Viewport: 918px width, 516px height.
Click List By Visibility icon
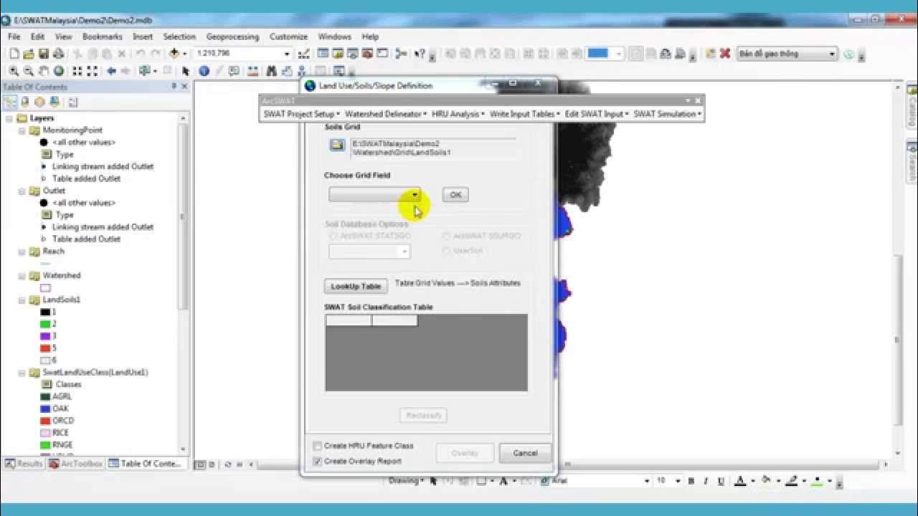click(40, 102)
